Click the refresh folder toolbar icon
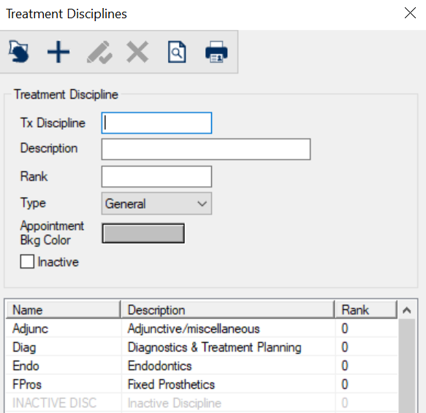Screen dimensions: 426x413 coord(18,52)
